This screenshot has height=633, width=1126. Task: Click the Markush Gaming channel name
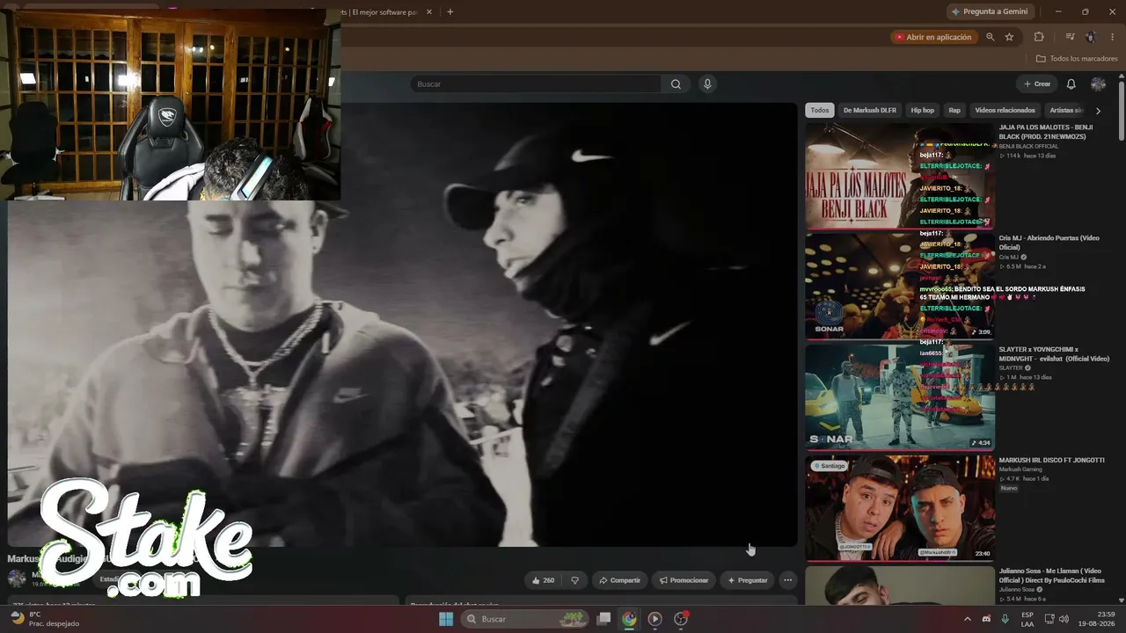pyautogui.click(x=1020, y=469)
